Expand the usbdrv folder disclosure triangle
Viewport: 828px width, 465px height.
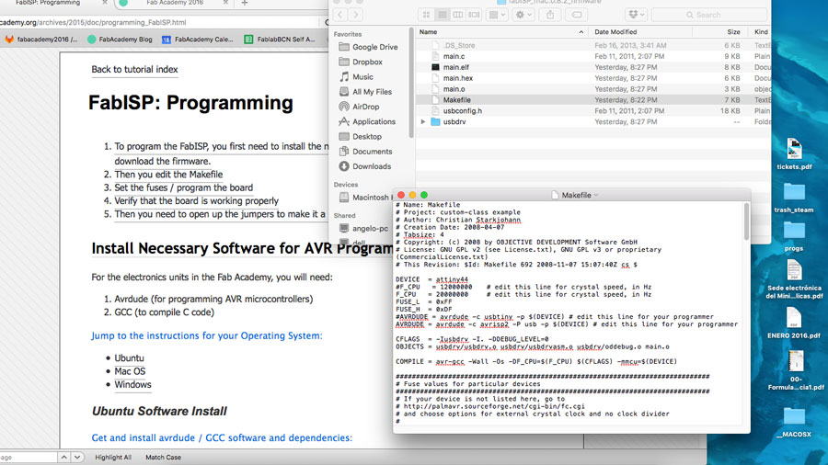(423, 122)
